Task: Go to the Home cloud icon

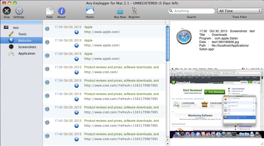Action: pos(90,11)
